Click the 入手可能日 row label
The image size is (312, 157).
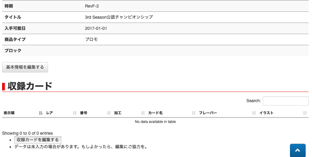pyautogui.click(x=15, y=28)
